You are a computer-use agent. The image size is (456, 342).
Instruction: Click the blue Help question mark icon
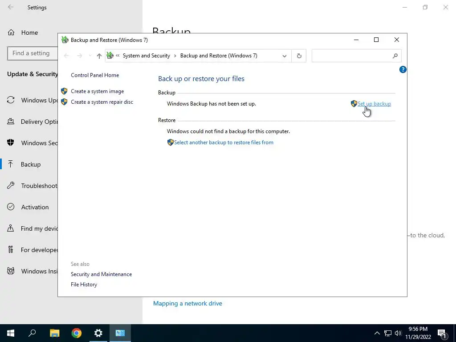click(403, 69)
